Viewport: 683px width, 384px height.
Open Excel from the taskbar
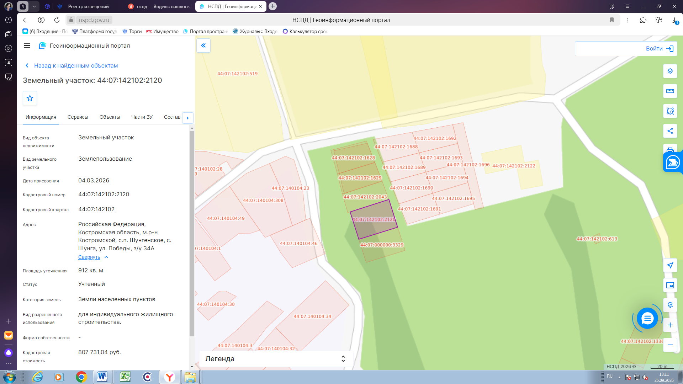click(125, 377)
